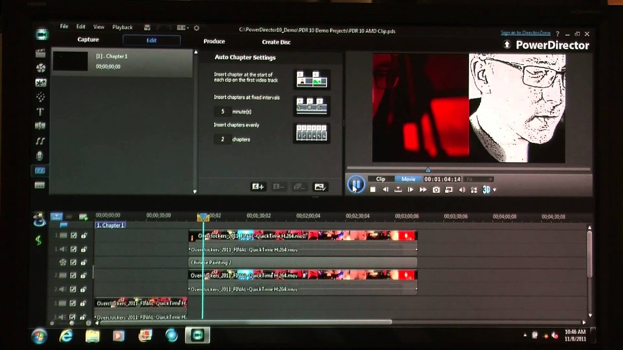623x350 pixels.
Task: Click the seek-to-timecode icon under preview
Action: coord(398,190)
